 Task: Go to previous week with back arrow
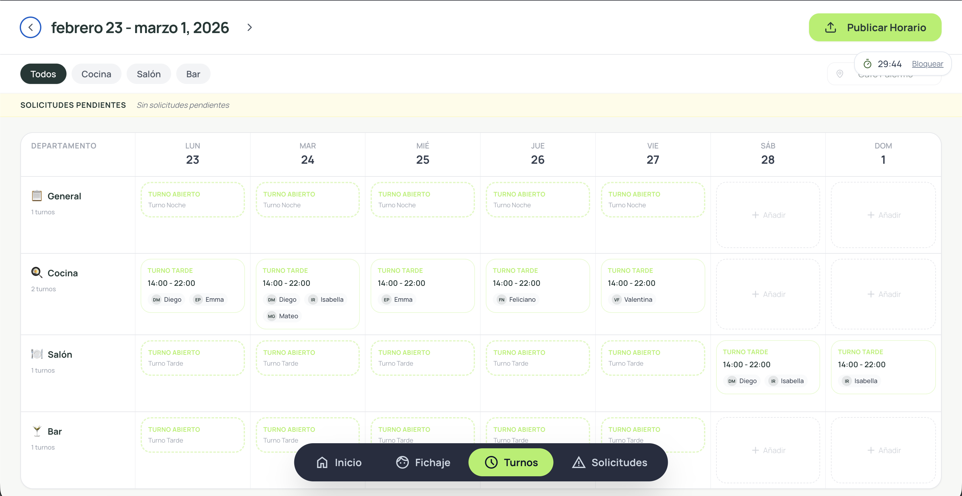[30, 27]
